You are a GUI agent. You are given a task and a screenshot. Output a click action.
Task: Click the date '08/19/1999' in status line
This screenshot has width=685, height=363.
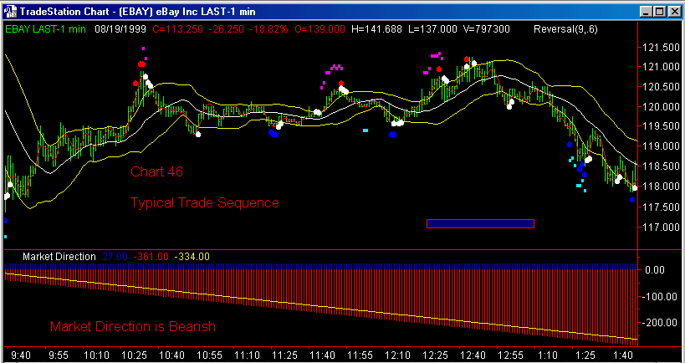coord(122,29)
